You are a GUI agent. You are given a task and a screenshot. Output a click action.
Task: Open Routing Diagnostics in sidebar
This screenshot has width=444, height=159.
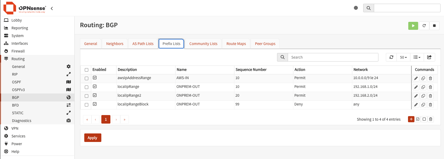coord(37,121)
